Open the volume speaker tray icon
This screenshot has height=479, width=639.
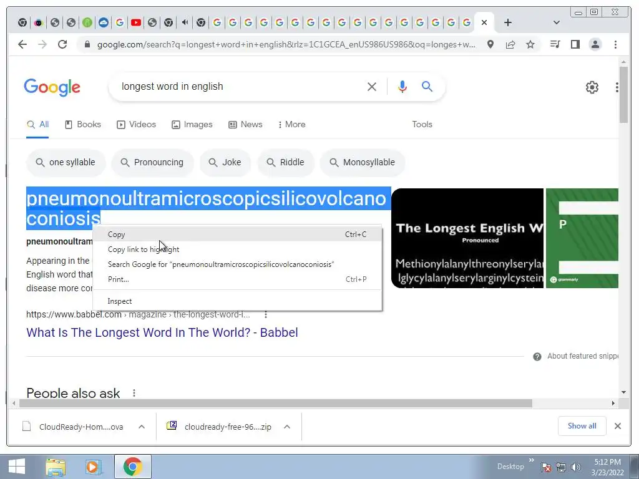pyautogui.click(x=576, y=467)
